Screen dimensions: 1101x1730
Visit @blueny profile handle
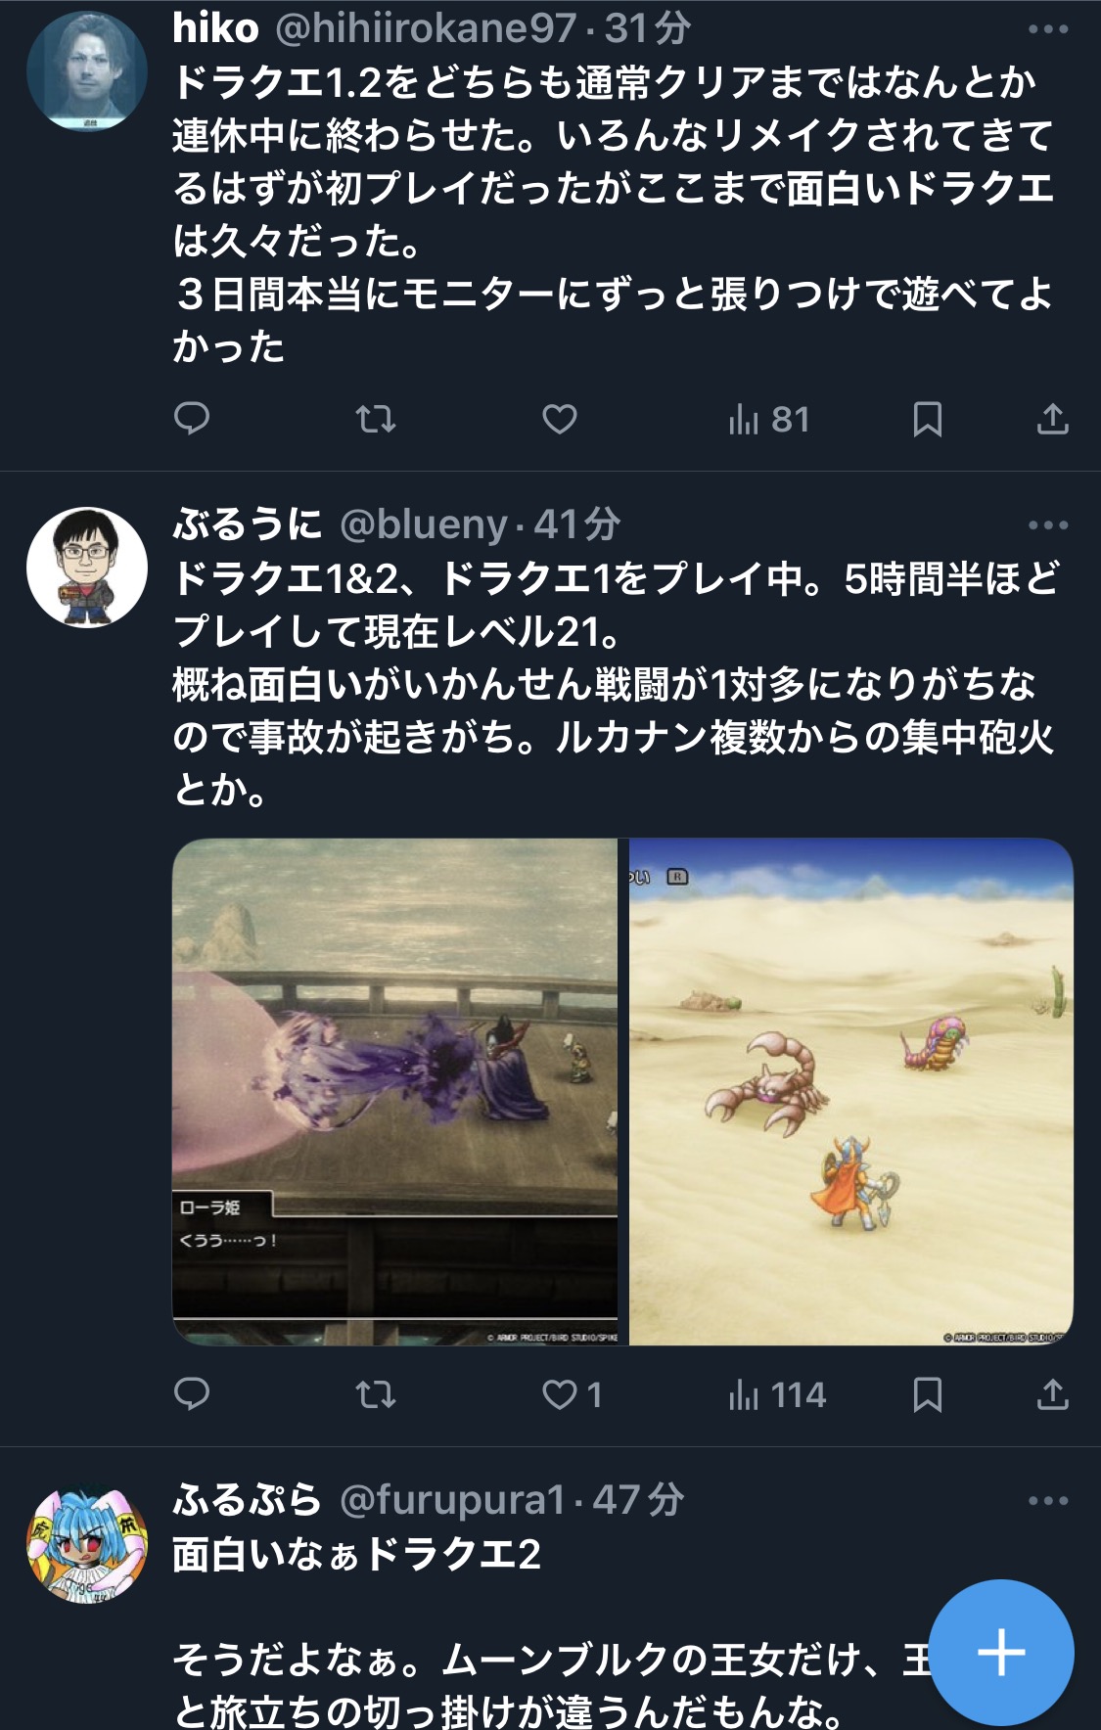point(424,525)
